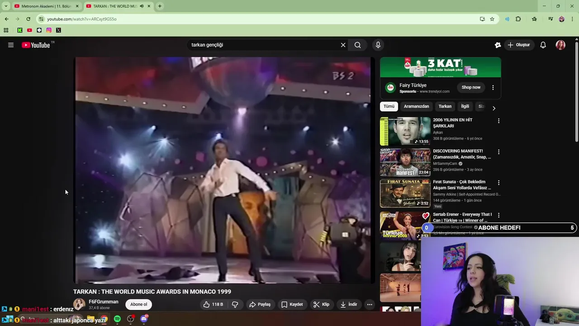This screenshot has width=579, height=326.
Task: Share the video with Paylaş
Action: [260, 304]
